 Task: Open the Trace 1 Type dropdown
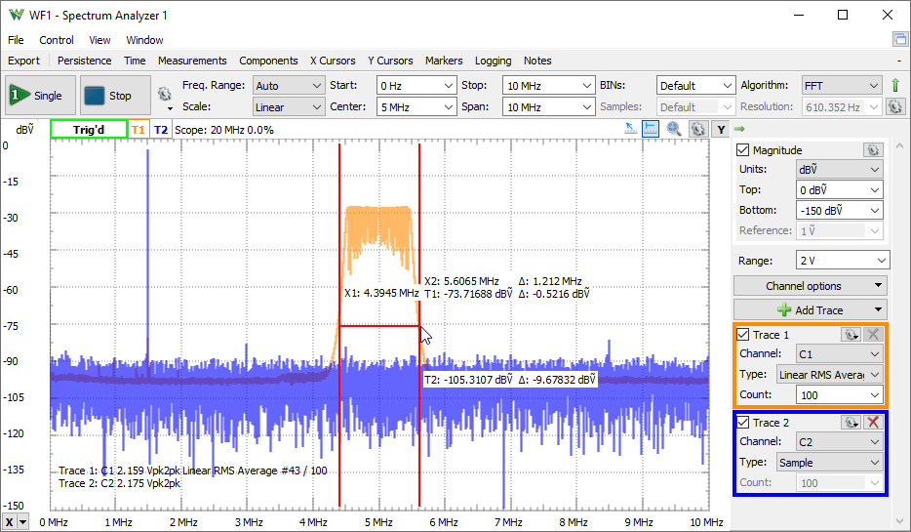point(829,374)
